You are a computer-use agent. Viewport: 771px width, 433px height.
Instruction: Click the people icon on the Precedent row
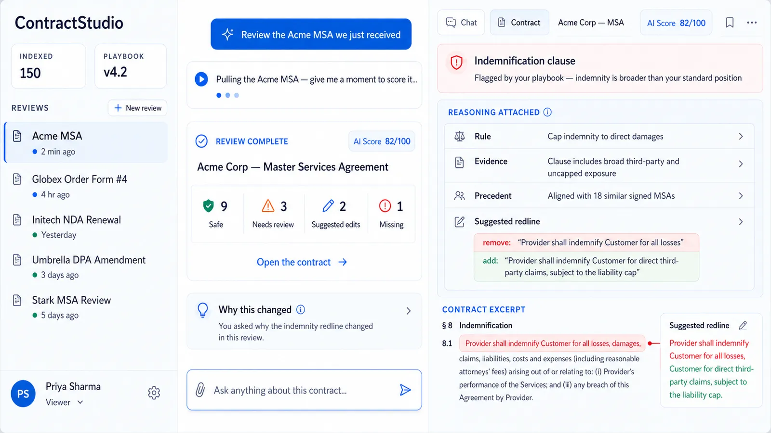(x=460, y=196)
